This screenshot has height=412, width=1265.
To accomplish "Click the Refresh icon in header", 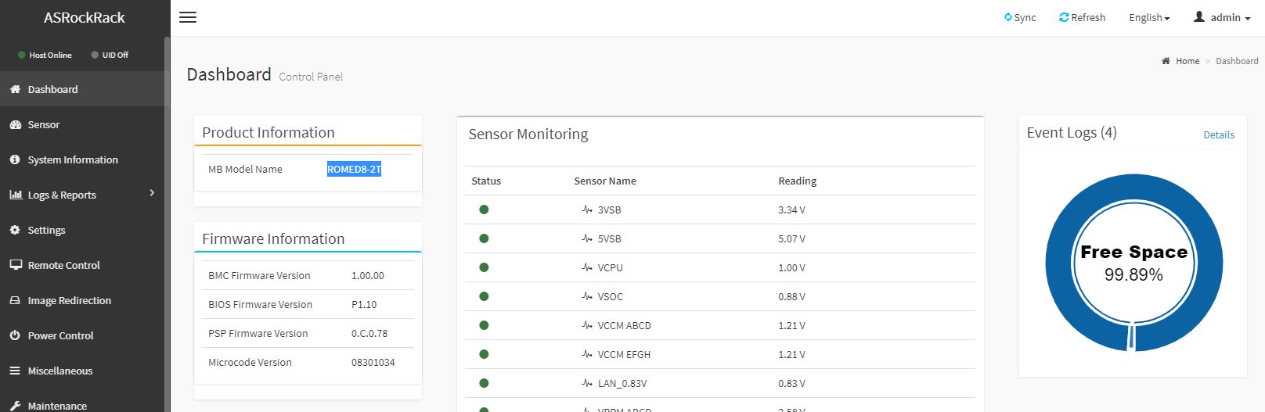I will (1064, 17).
